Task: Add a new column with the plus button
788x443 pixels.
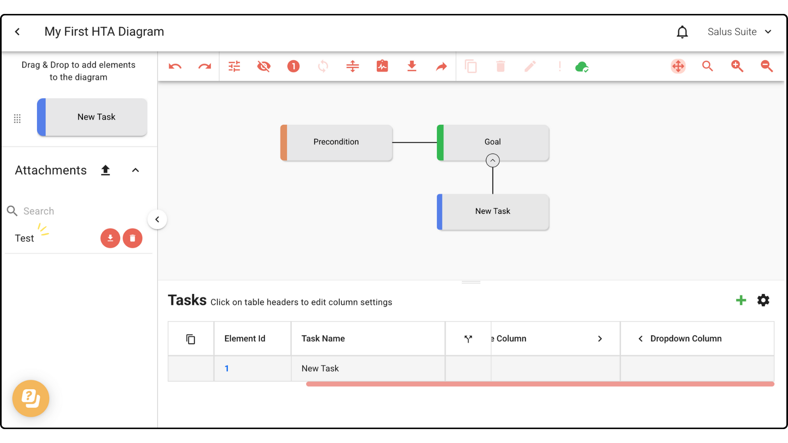Action: pyautogui.click(x=741, y=301)
